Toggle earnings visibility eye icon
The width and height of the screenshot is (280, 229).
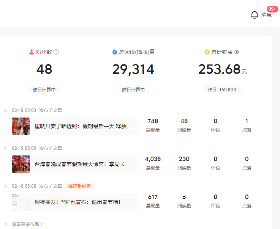237,52
